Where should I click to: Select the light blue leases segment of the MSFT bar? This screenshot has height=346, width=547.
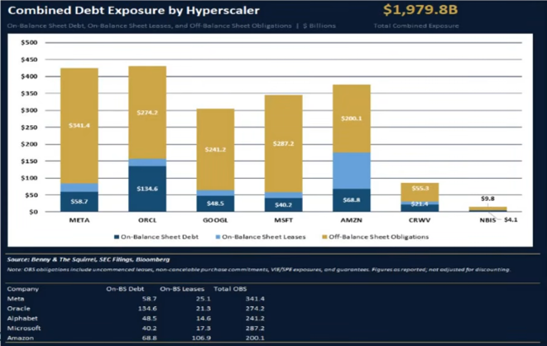(284, 195)
